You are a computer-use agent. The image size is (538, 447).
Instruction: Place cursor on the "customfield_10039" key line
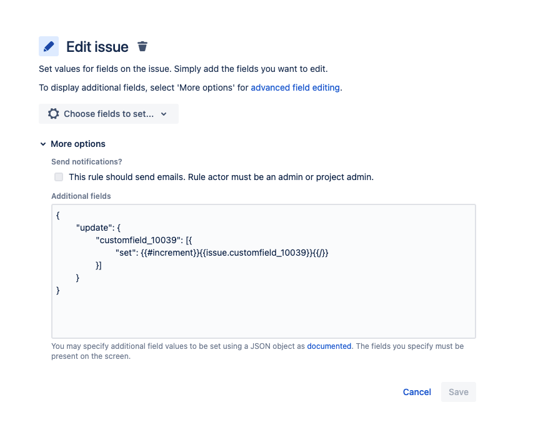144,240
